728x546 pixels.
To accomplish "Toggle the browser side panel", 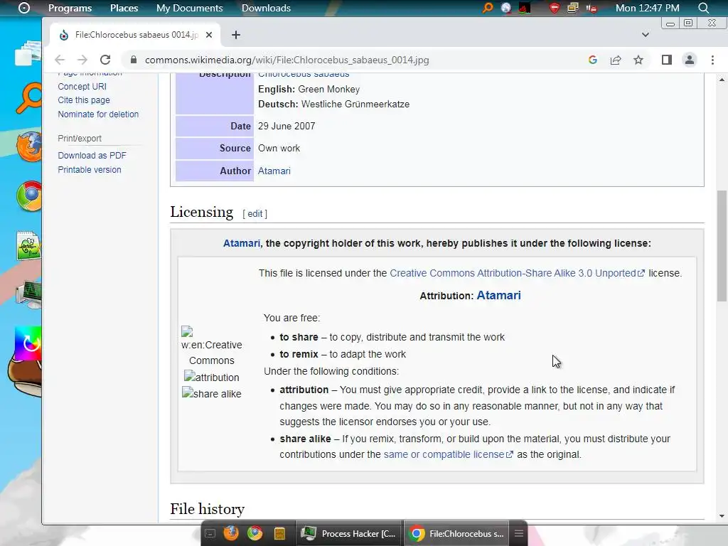I will [667, 60].
